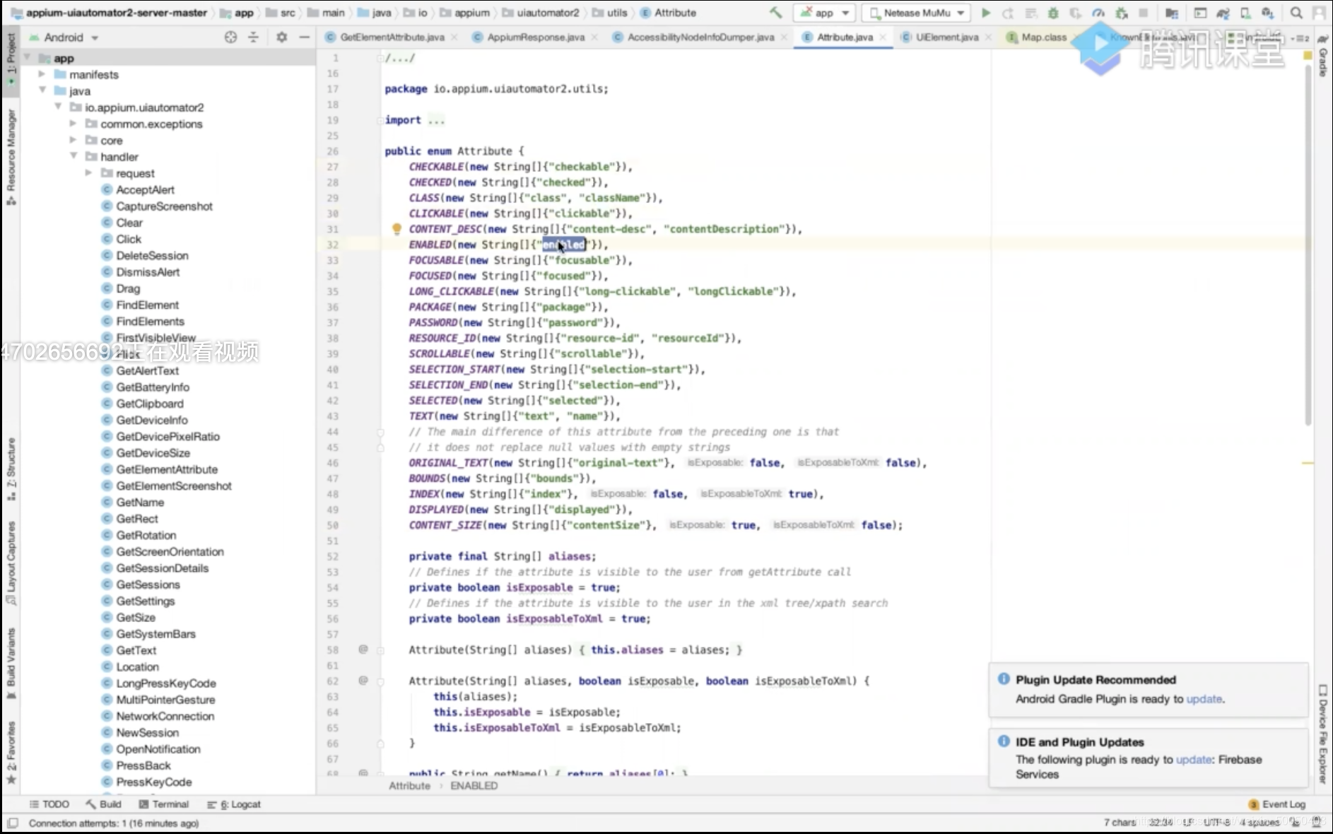Open AVD Manager from the toolbar
This screenshot has width=1333, height=834.
[x=1245, y=13]
